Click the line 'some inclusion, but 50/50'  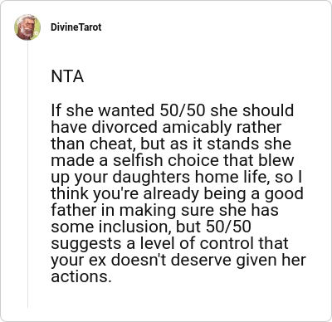(x=151, y=227)
